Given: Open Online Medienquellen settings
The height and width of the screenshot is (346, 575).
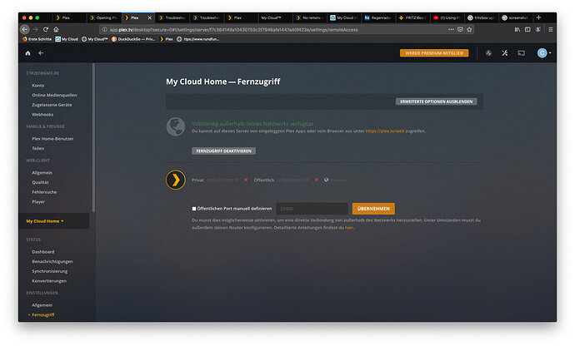Looking at the screenshot, I should pos(54,95).
